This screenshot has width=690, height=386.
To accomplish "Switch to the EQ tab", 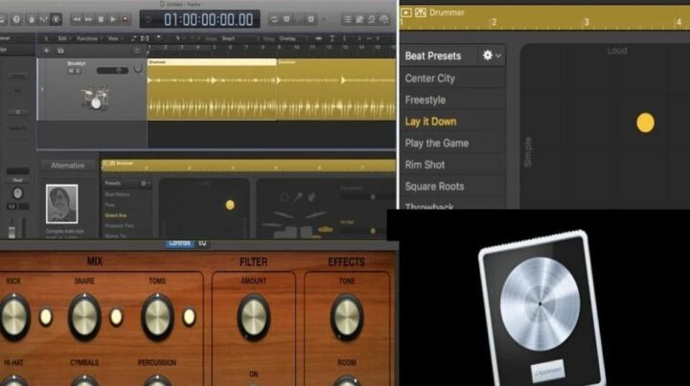I will (202, 242).
